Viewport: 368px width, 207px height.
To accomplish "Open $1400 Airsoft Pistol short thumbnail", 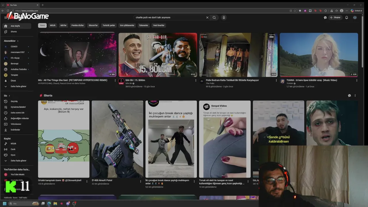I will coord(117,139).
